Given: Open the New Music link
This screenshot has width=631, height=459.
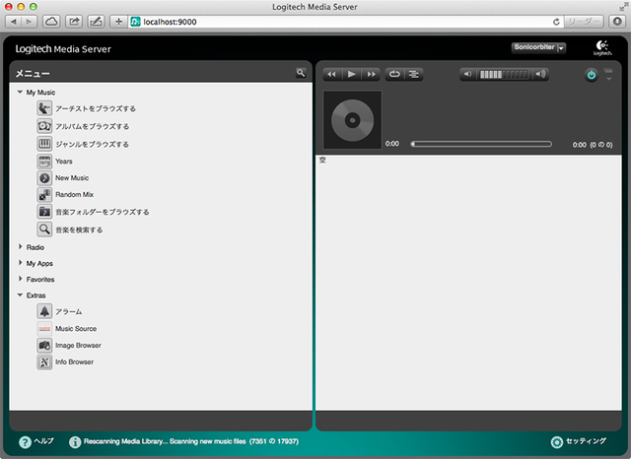Looking at the screenshot, I should [72, 177].
